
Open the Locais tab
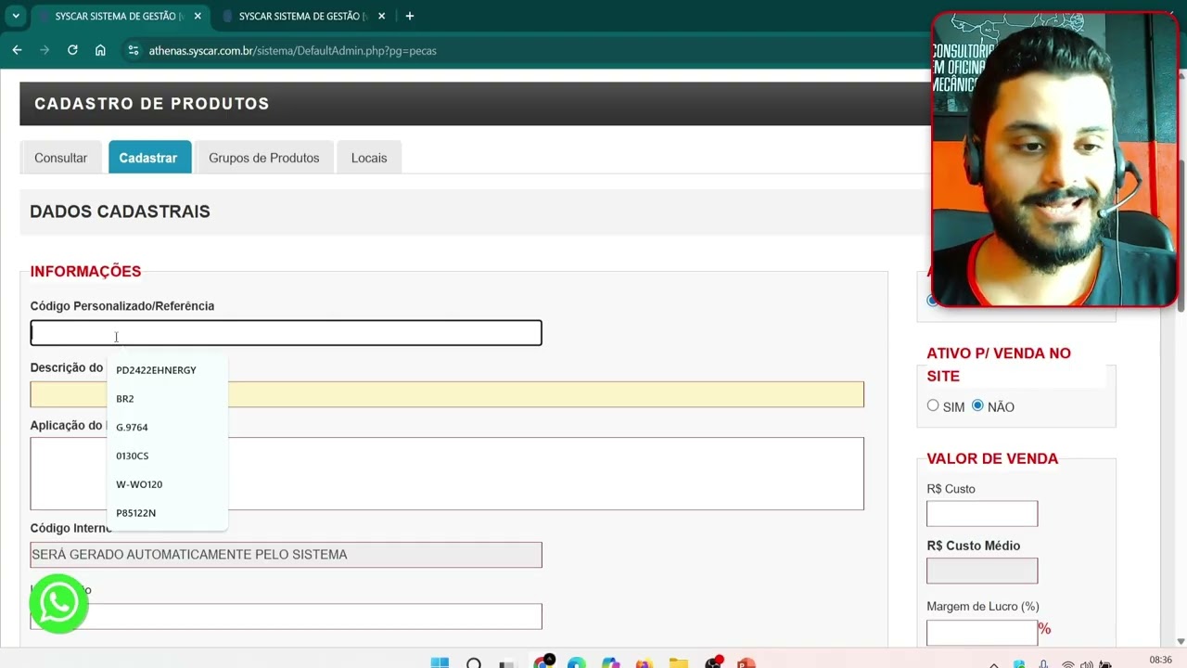point(369,158)
